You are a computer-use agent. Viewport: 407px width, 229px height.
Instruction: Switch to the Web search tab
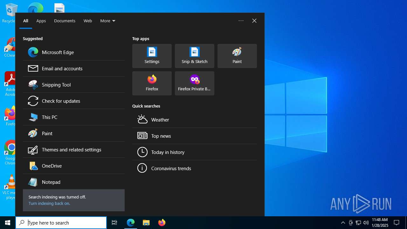(88, 21)
